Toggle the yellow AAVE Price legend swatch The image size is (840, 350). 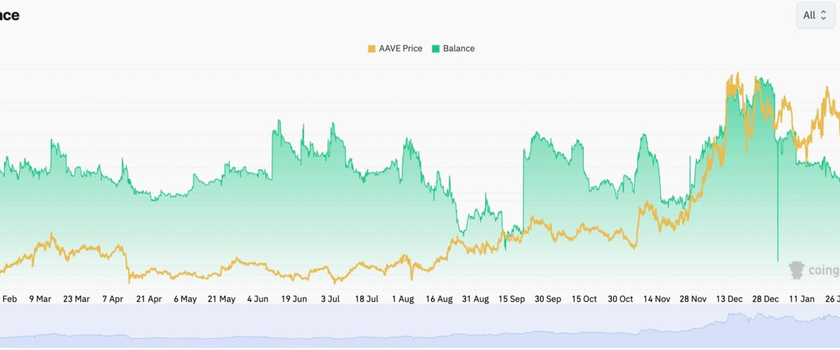coord(371,48)
